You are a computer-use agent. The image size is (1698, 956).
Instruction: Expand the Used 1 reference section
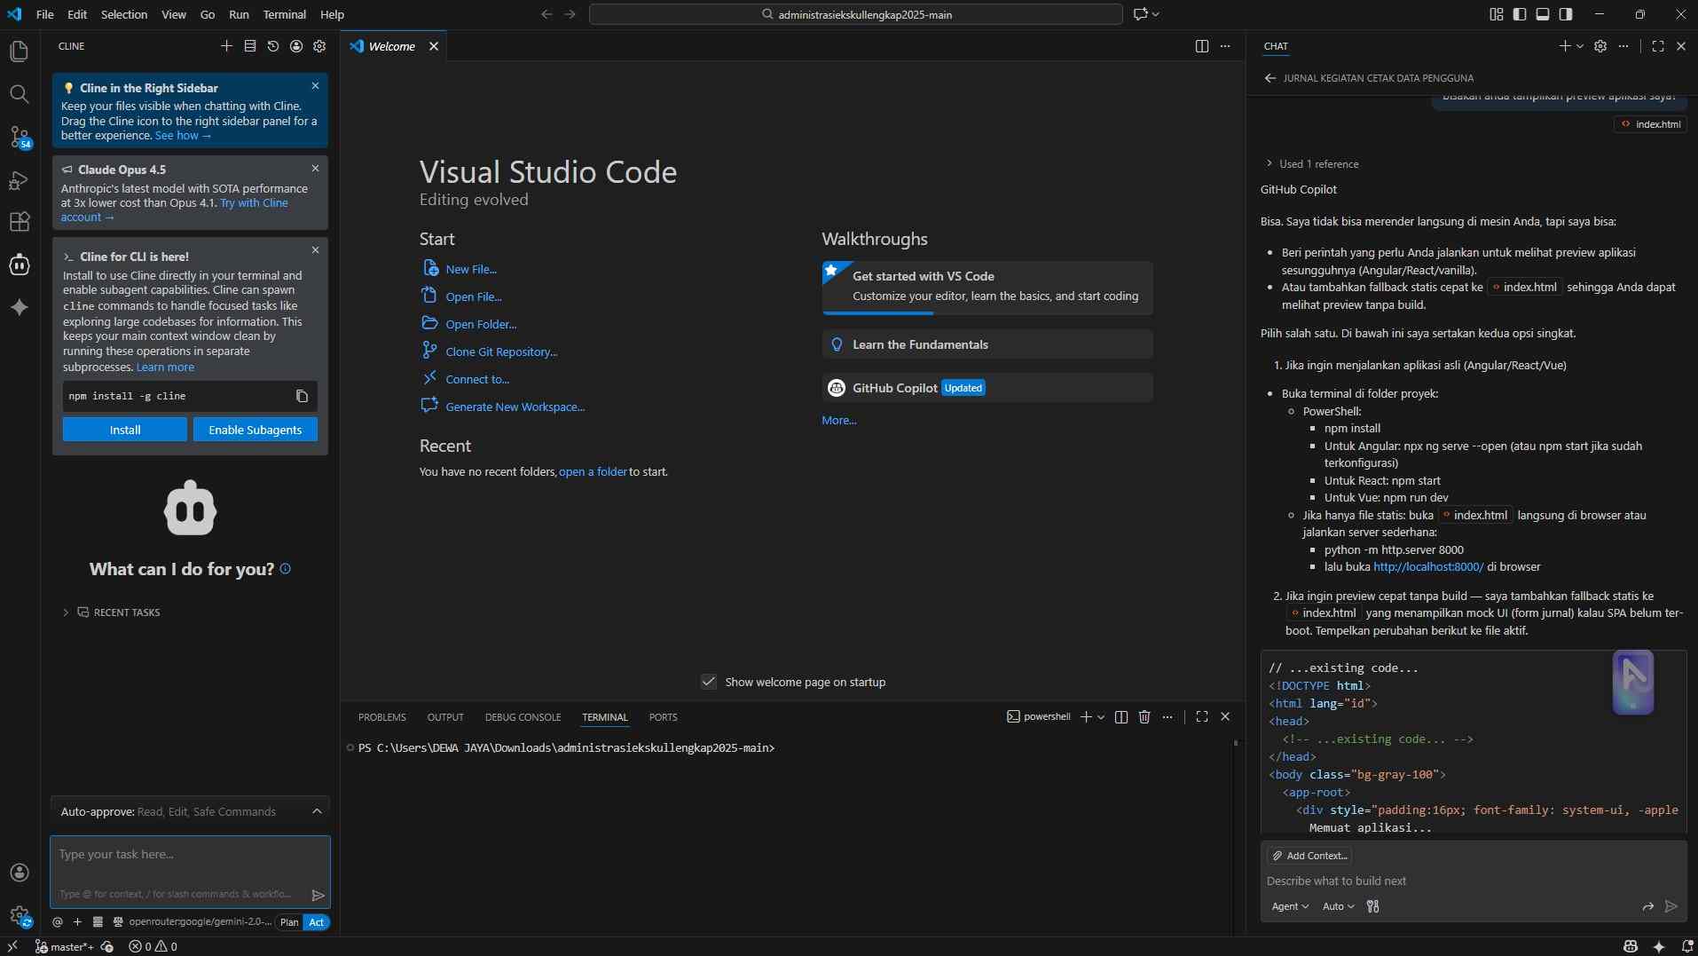pos(1270,163)
